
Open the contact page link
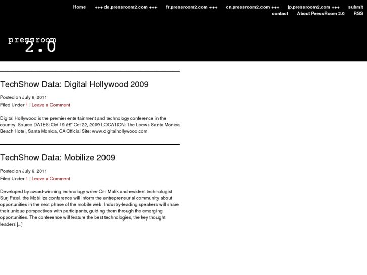tap(280, 14)
